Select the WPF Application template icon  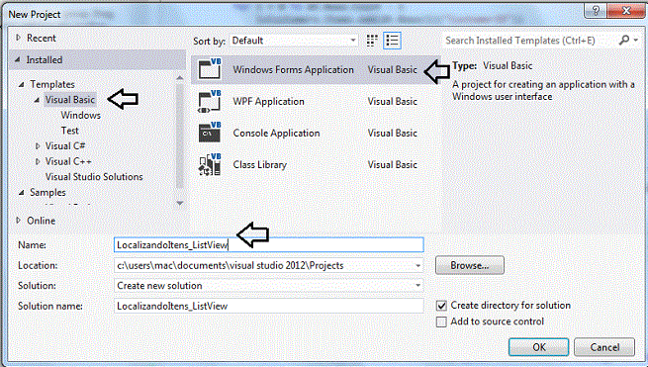[210, 101]
